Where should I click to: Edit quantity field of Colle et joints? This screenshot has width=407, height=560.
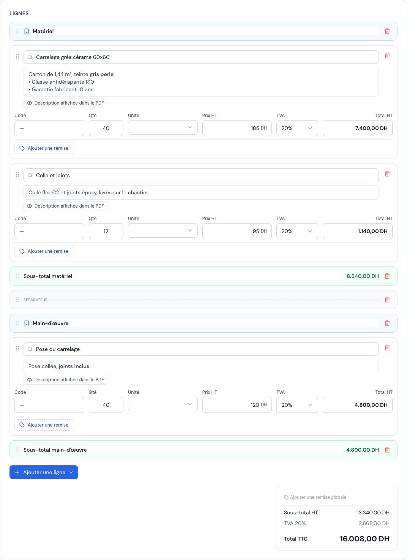(106, 231)
